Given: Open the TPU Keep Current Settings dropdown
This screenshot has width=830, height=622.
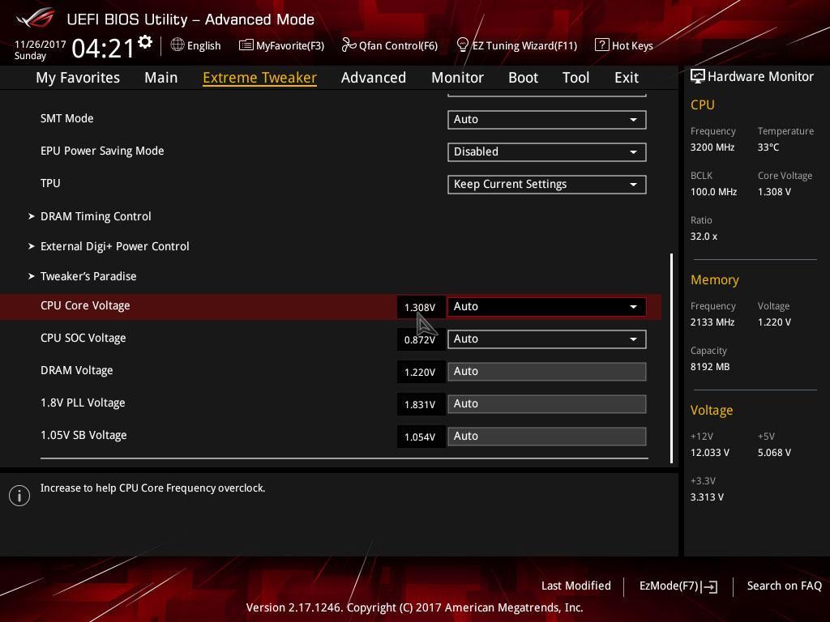Looking at the screenshot, I should tap(547, 184).
